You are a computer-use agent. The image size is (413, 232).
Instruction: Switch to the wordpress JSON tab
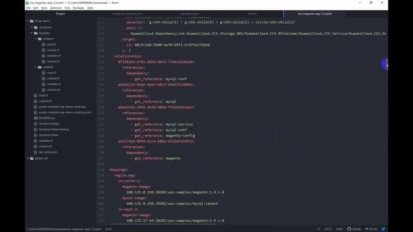click(x=127, y=14)
